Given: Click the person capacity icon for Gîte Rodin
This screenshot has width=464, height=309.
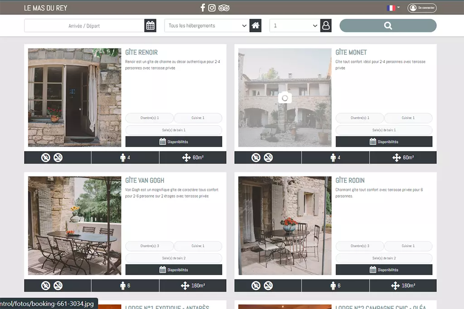Looking at the screenshot, I should pos(333,285).
